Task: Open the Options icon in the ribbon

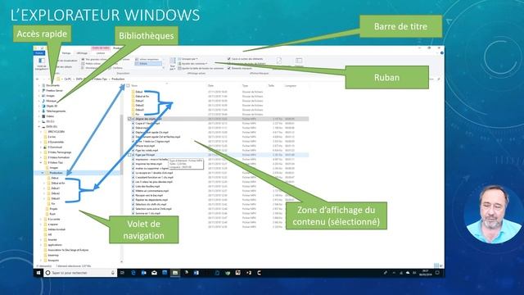Action: point(299,61)
